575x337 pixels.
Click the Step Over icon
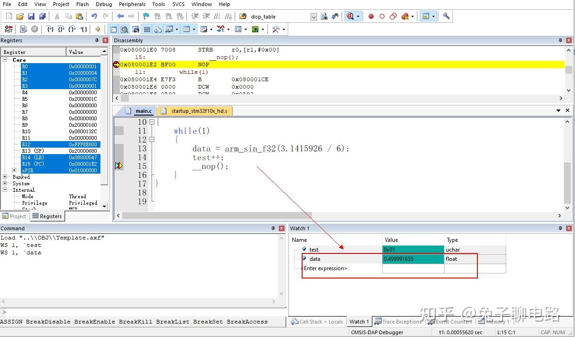pyautogui.click(x=61, y=29)
